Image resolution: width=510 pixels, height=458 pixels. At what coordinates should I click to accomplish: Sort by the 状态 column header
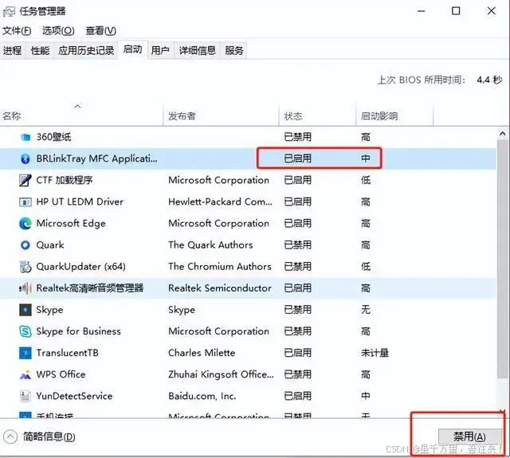[317, 116]
